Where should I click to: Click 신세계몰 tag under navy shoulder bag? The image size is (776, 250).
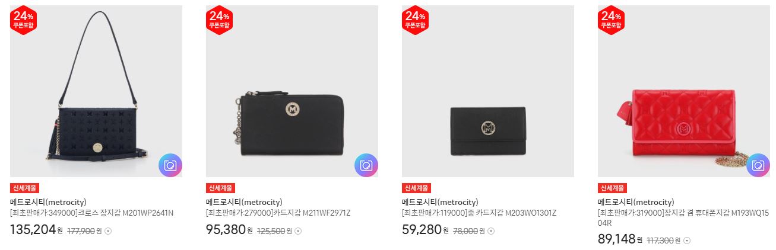25,188
